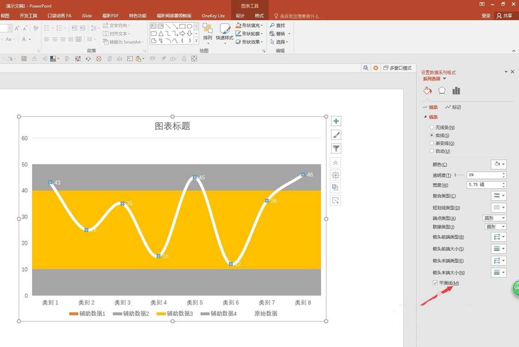Open the OneKey Lite ribbon tab

[x=213, y=16]
